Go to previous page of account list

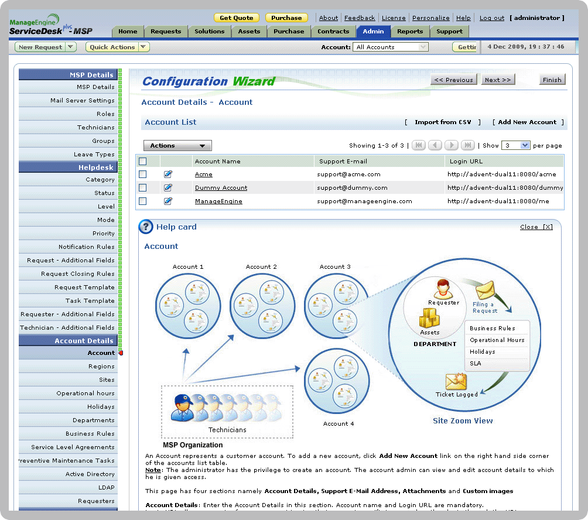[x=435, y=145]
